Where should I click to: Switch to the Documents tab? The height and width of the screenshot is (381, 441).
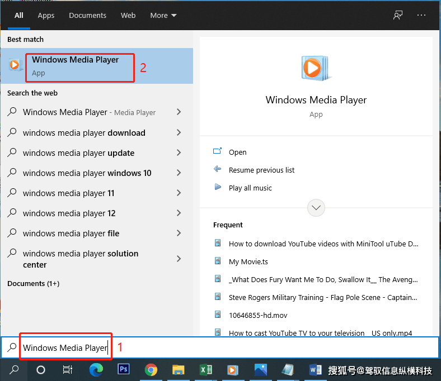click(x=87, y=16)
